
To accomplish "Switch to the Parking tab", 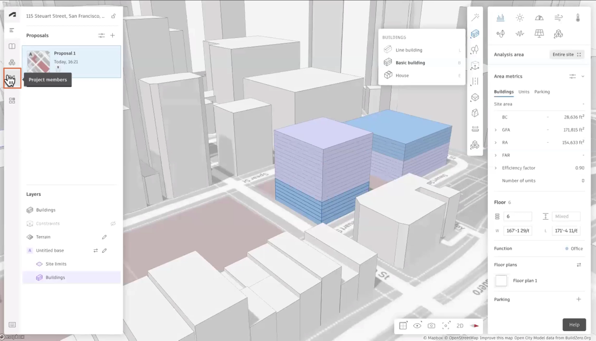I will pos(542,91).
